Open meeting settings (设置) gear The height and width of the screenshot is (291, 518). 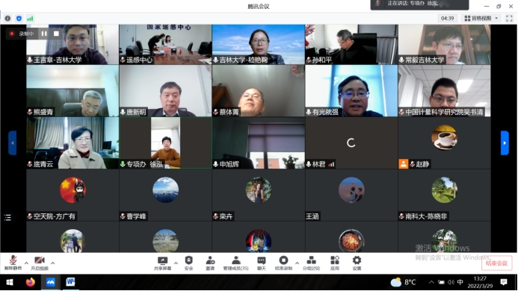coord(357,263)
